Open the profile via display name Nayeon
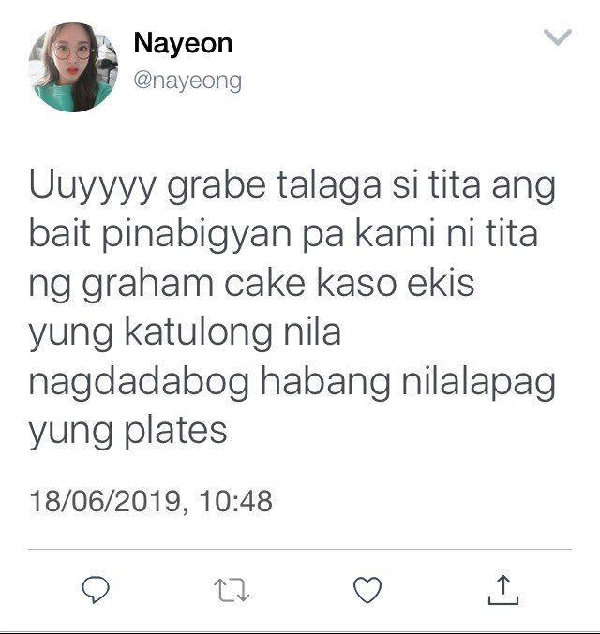The image size is (600, 634). [183, 43]
